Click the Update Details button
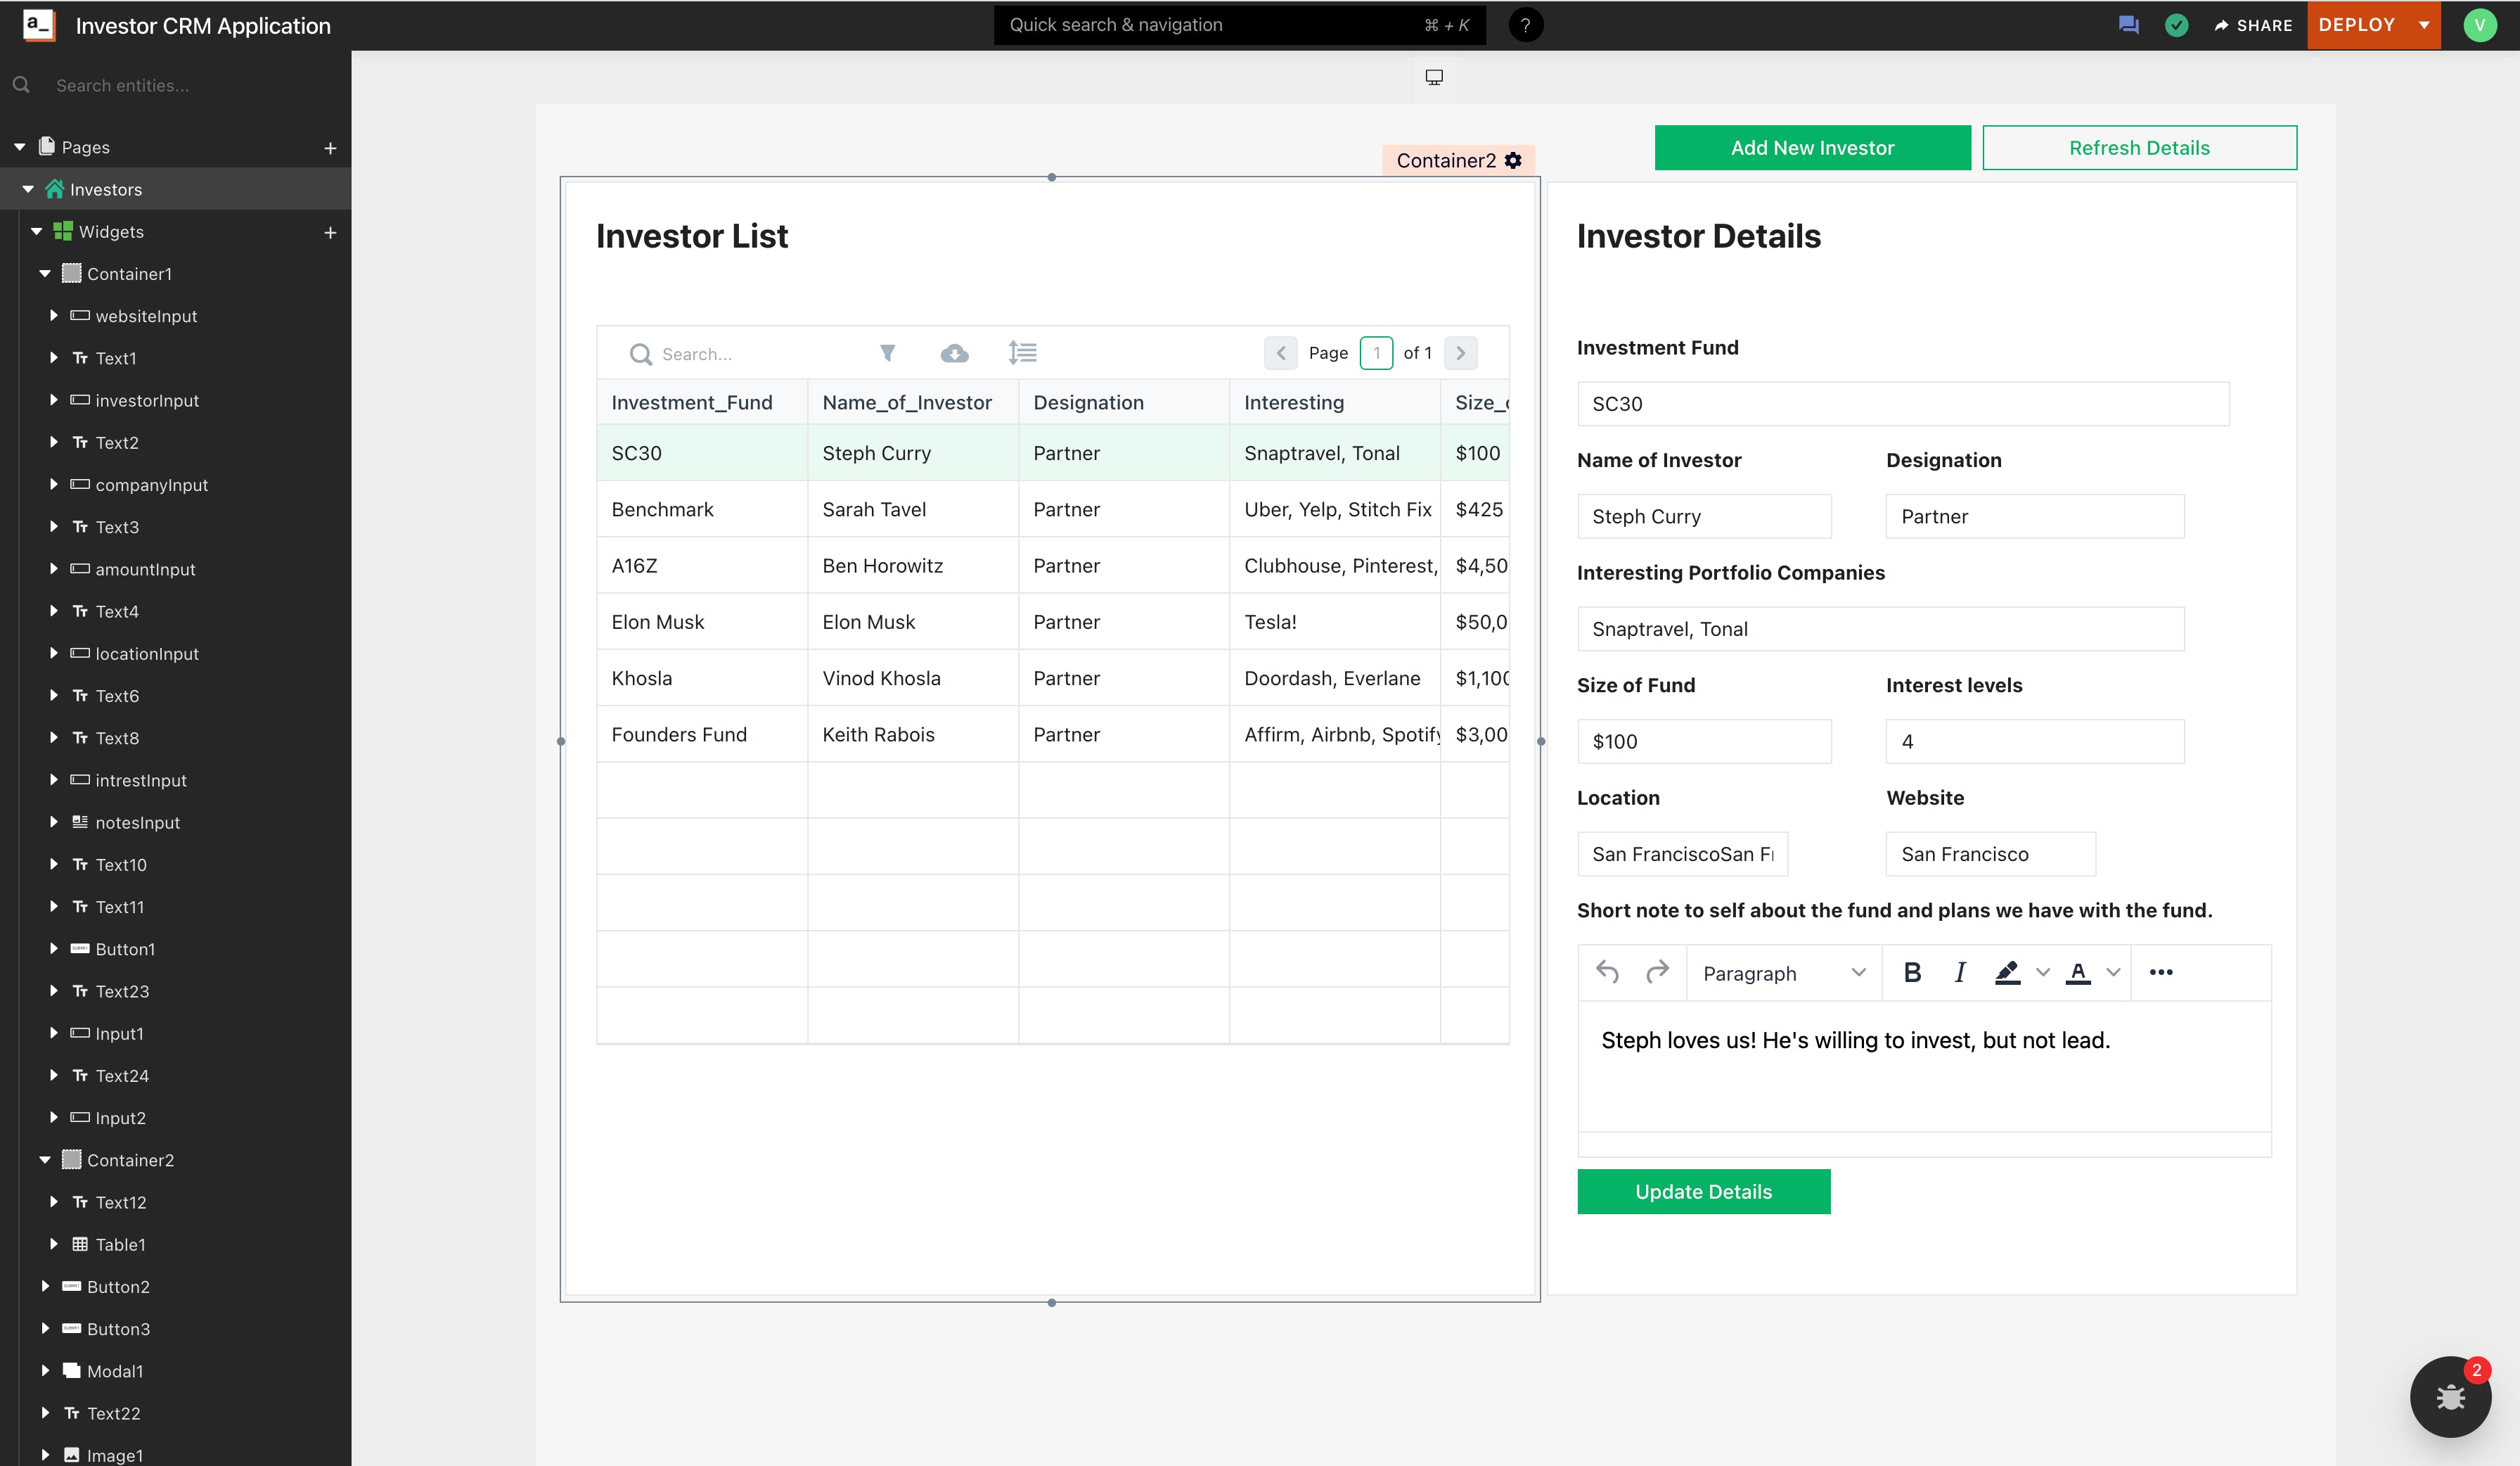 (x=1703, y=1191)
